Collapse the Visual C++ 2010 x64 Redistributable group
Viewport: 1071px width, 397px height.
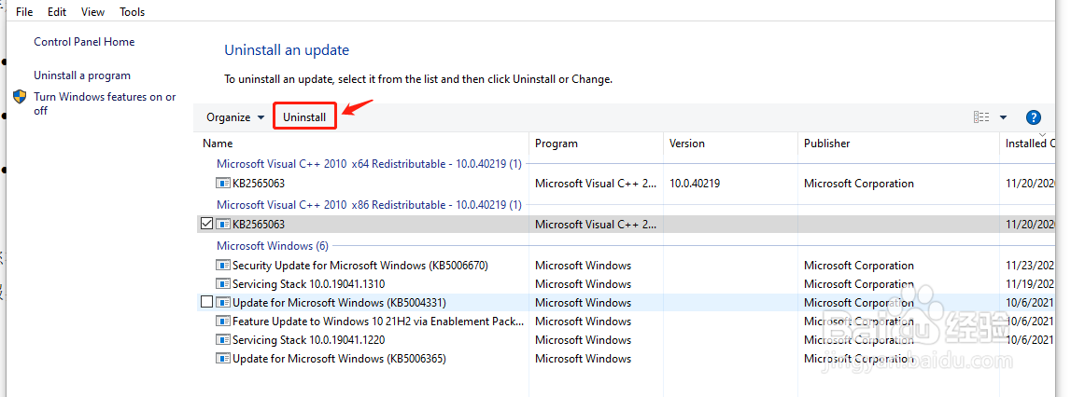tap(369, 164)
